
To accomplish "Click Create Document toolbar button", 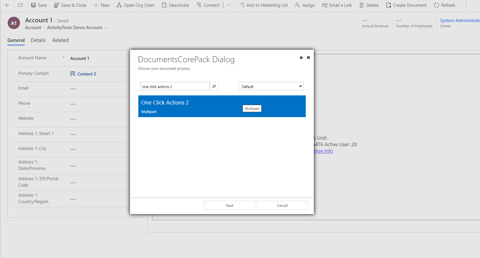I will pyautogui.click(x=406, y=5).
